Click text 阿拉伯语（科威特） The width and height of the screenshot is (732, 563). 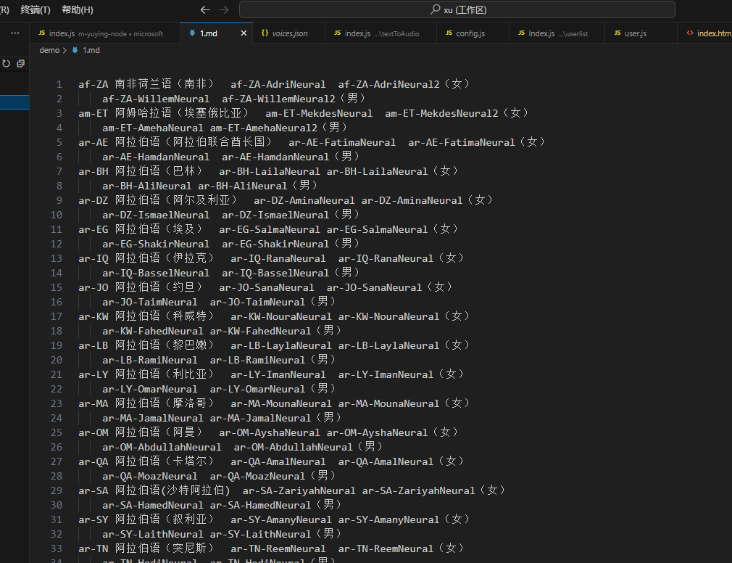tap(165, 316)
